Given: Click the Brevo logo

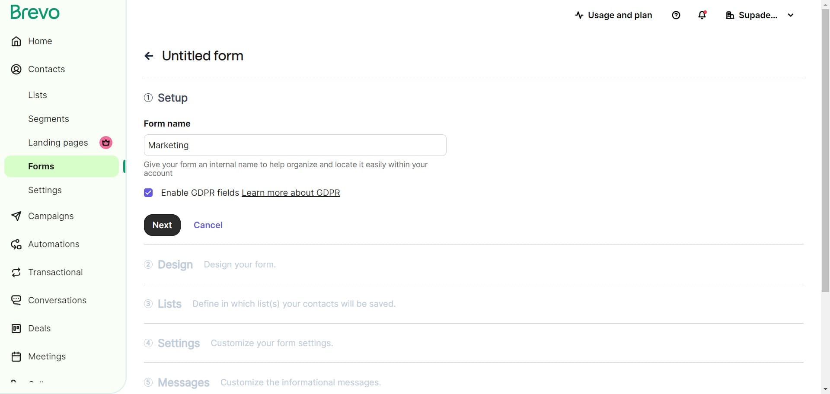Looking at the screenshot, I should tap(35, 13).
